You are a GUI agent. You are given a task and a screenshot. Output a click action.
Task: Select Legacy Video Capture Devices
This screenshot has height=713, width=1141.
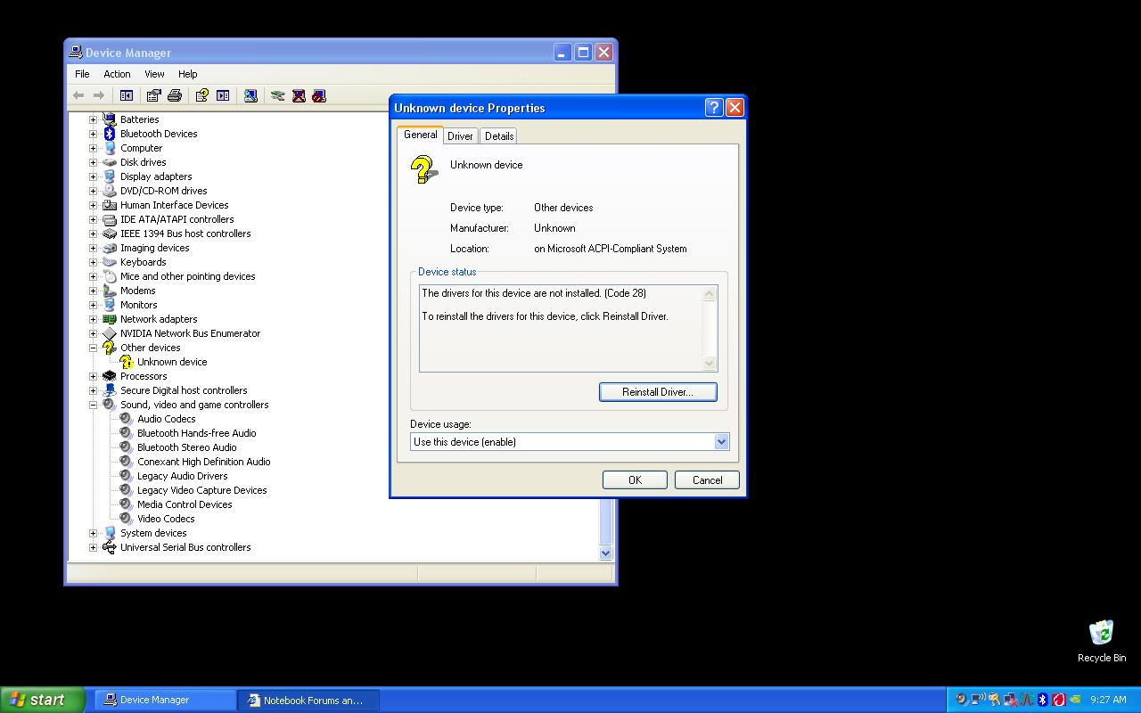tap(201, 490)
